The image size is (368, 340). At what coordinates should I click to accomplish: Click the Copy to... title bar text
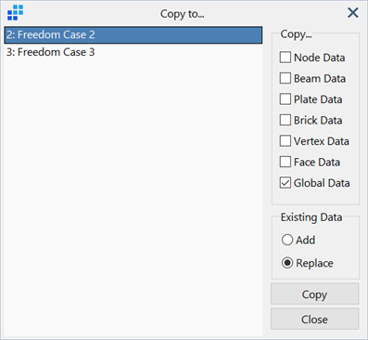coord(182,14)
